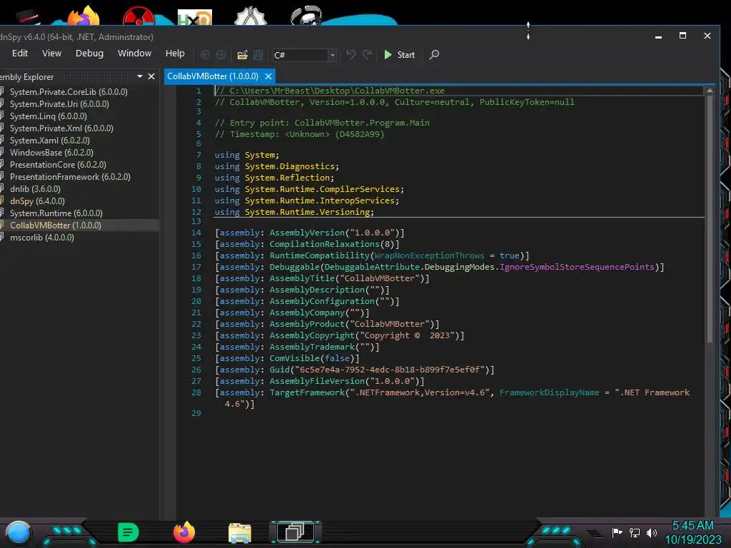The width and height of the screenshot is (731, 548).
Task: Open the Firefox desktop shortcut icon
Action: (x=84, y=15)
